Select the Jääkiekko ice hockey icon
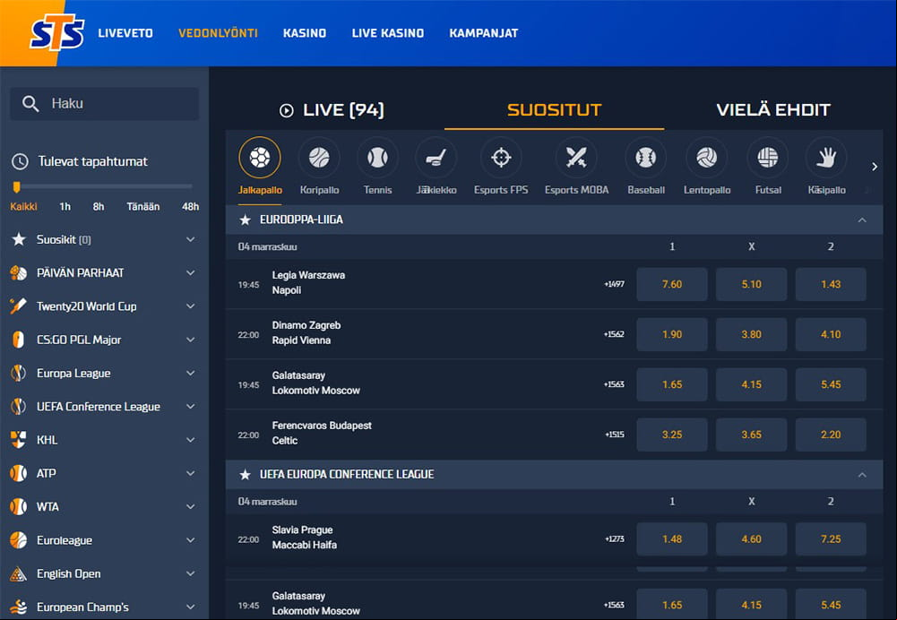 (x=436, y=158)
